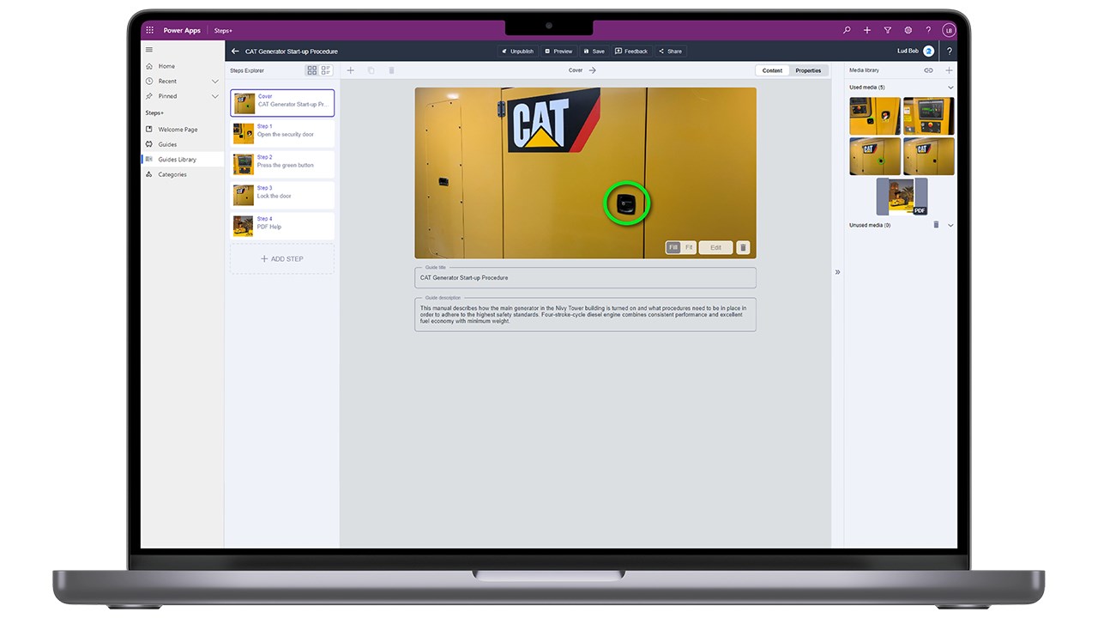Screen dimensions: 1098x618
Task: Click in the Guide title field
Action: [x=585, y=277]
